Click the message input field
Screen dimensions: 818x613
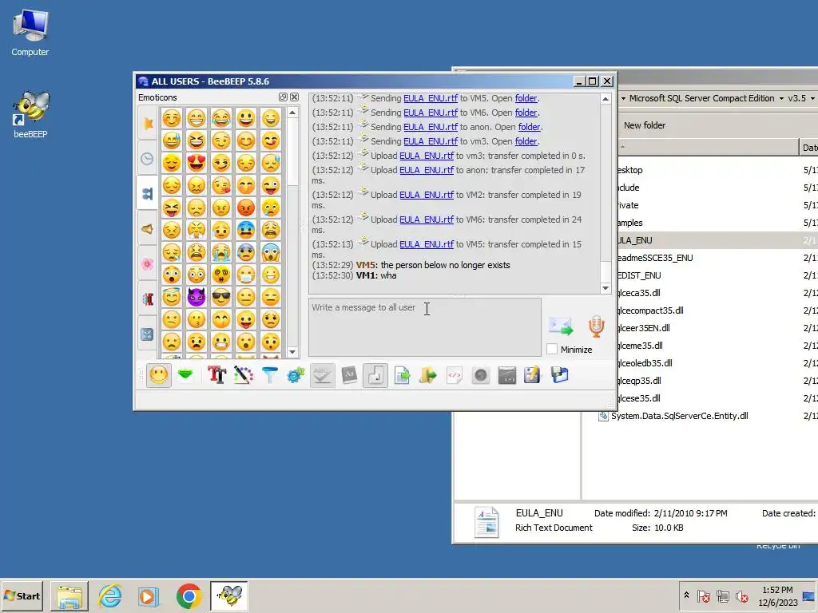point(425,326)
